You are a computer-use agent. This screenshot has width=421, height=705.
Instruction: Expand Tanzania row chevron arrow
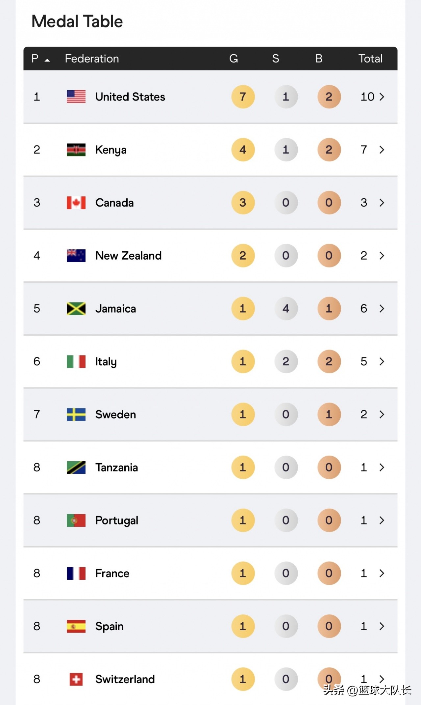click(382, 467)
